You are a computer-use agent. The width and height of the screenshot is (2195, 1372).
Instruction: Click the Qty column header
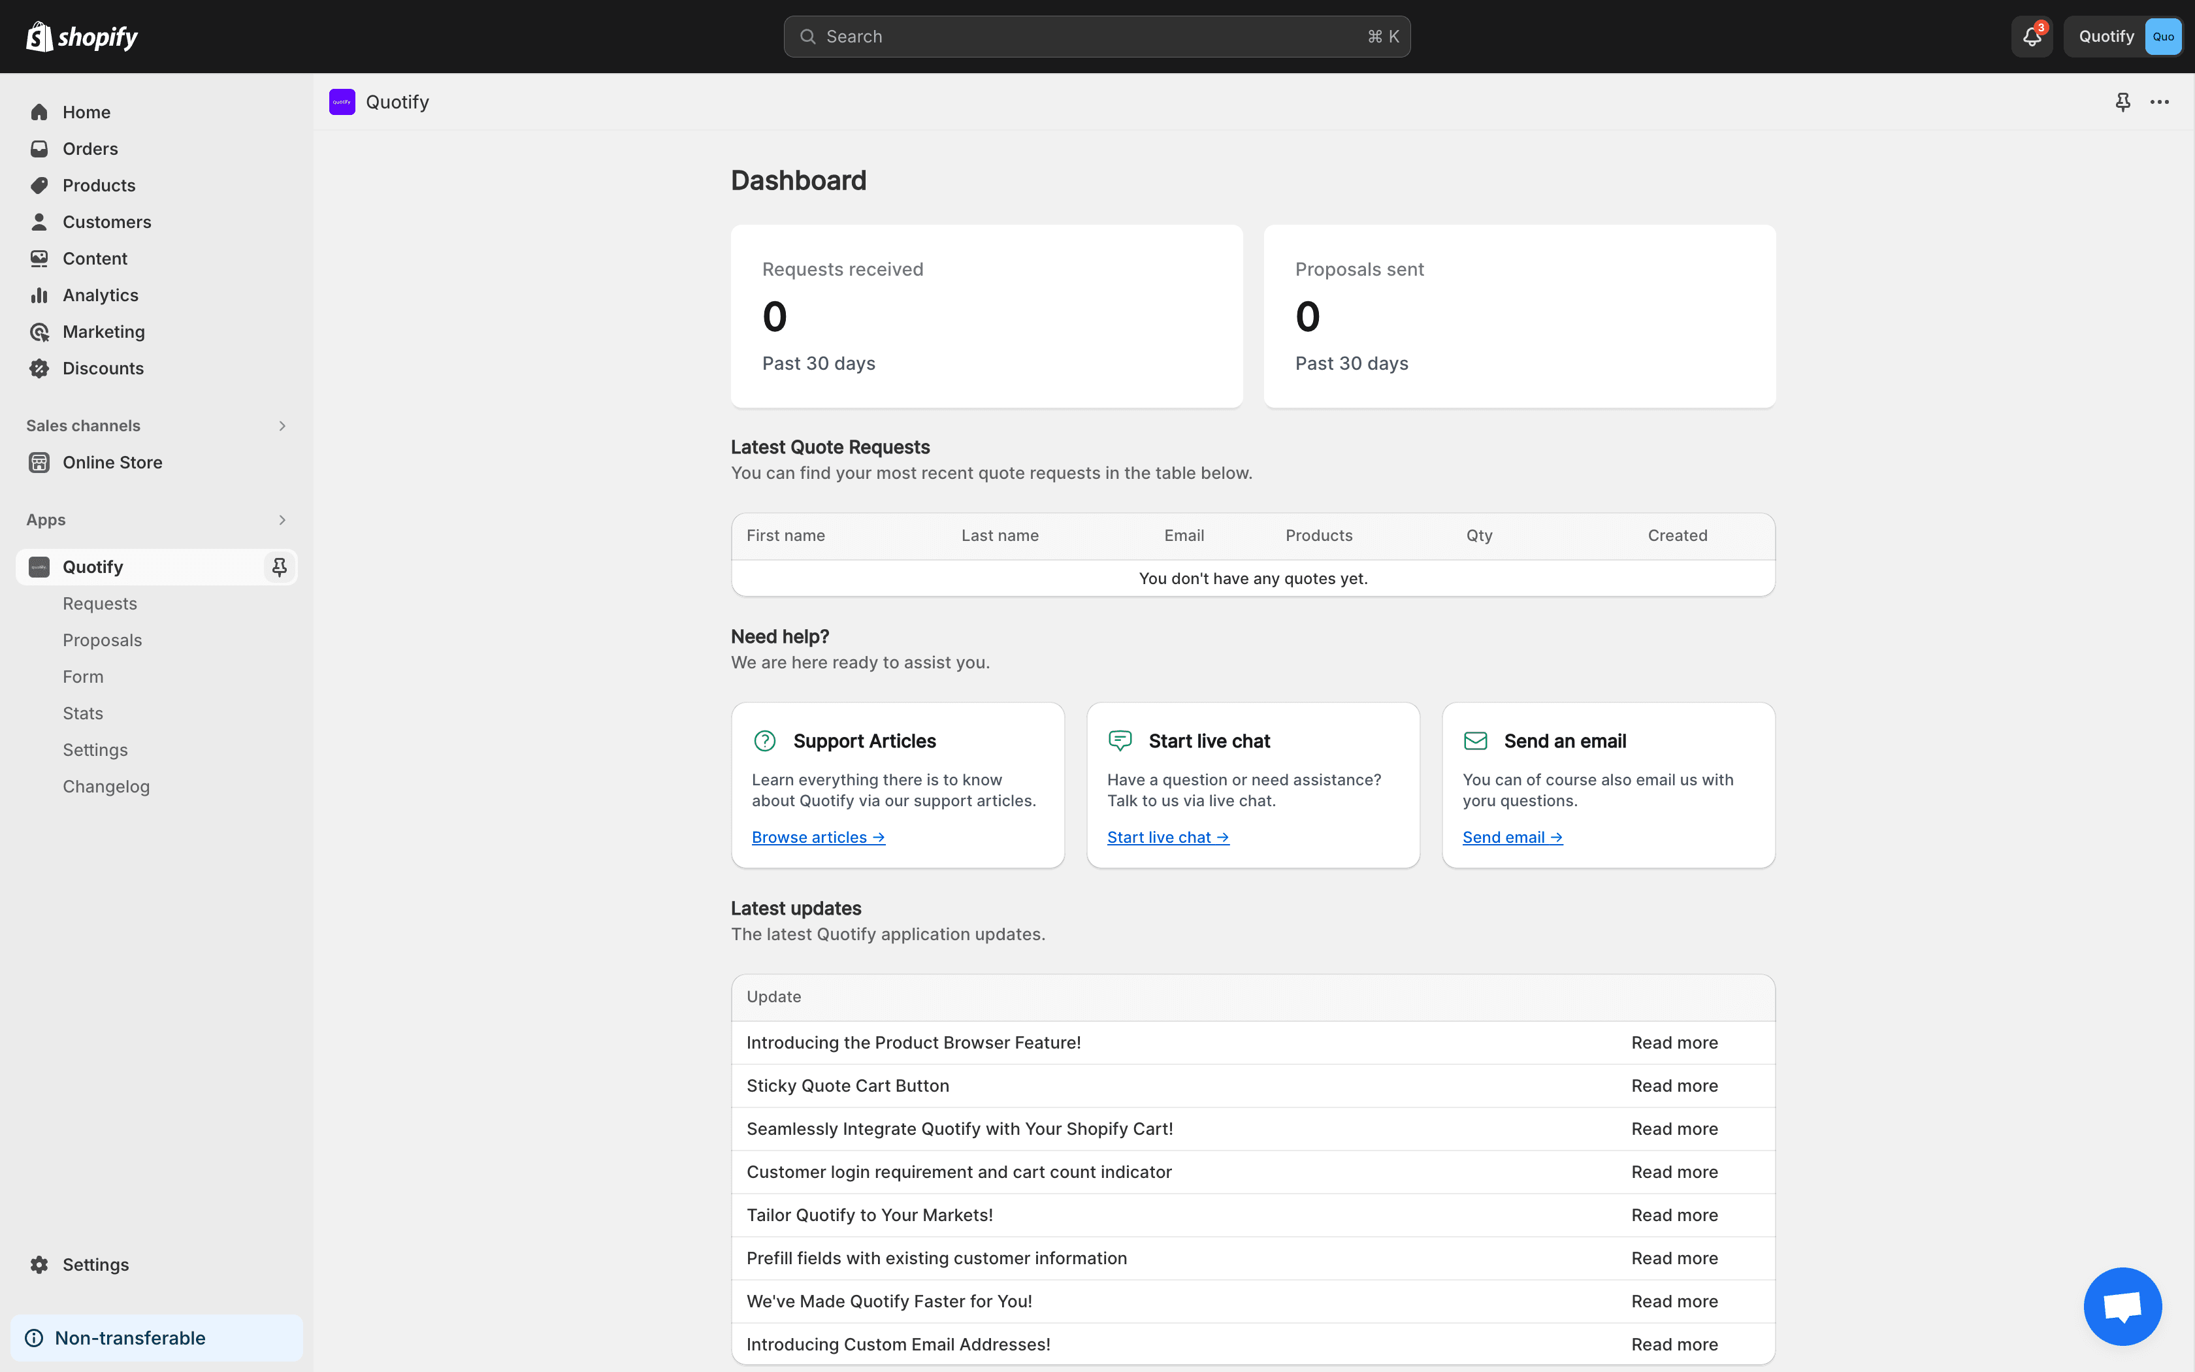[x=1480, y=535]
